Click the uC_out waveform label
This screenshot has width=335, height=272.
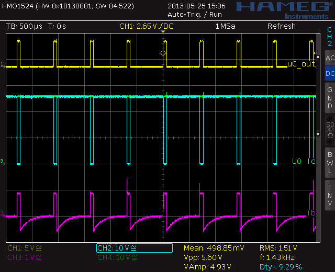coord(301,64)
